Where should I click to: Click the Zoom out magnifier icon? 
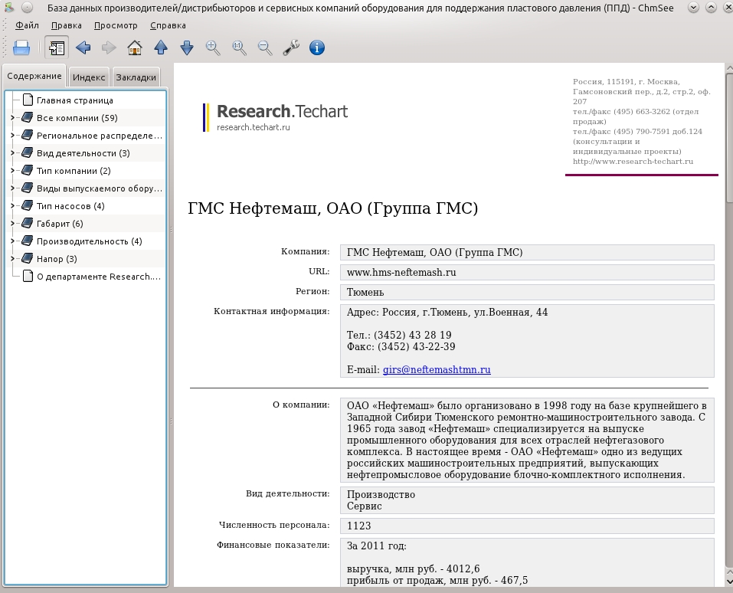click(265, 48)
